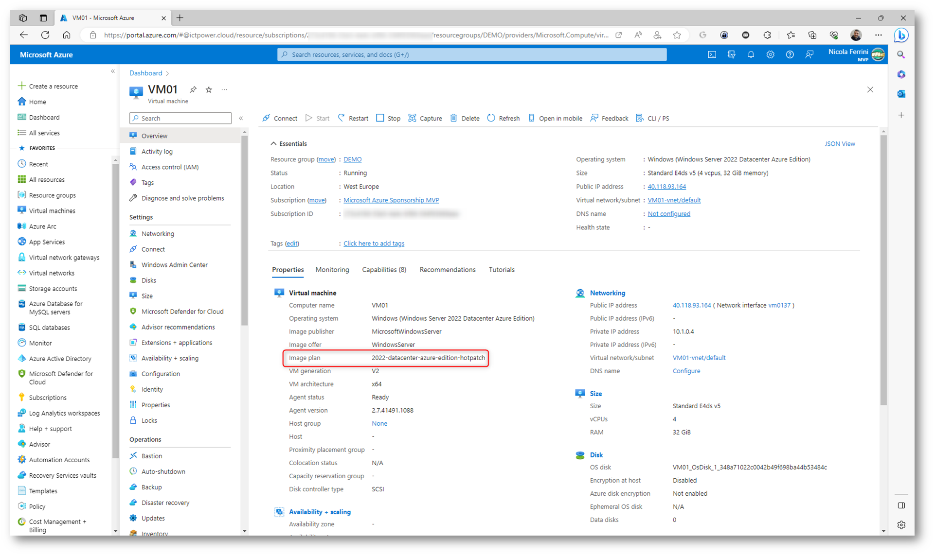935x556 pixels.
Task: Open Not configured DNS name link
Action: [668, 214]
